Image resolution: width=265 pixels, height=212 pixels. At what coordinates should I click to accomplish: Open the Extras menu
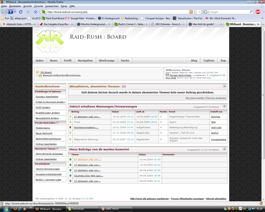(x=64, y=6)
